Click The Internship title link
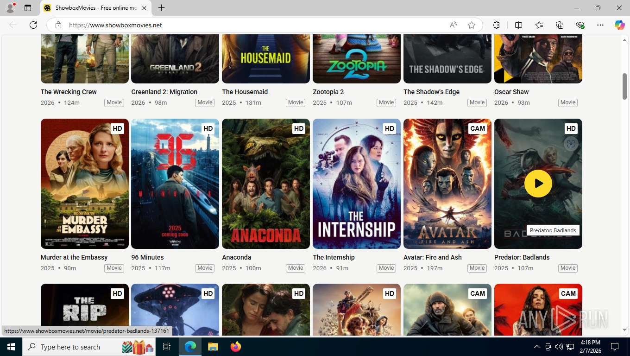Image resolution: width=630 pixels, height=356 pixels. (x=334, y=257)
